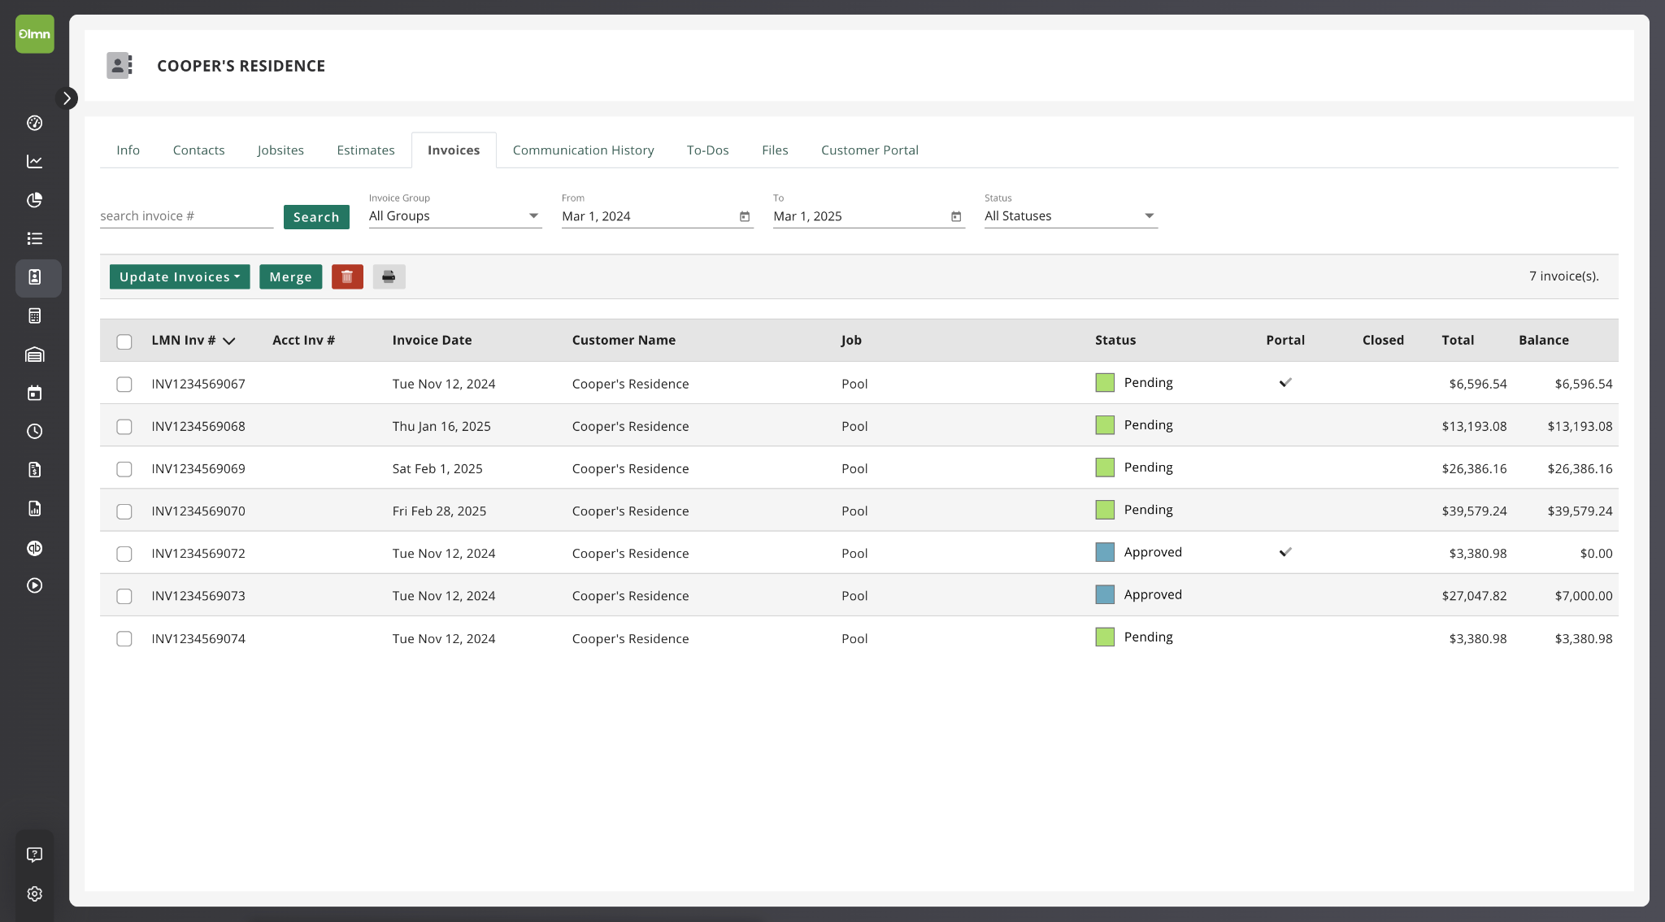Open the report document icon in sidebar
This screenshot has width=1665, height=922.
point(35,508)
